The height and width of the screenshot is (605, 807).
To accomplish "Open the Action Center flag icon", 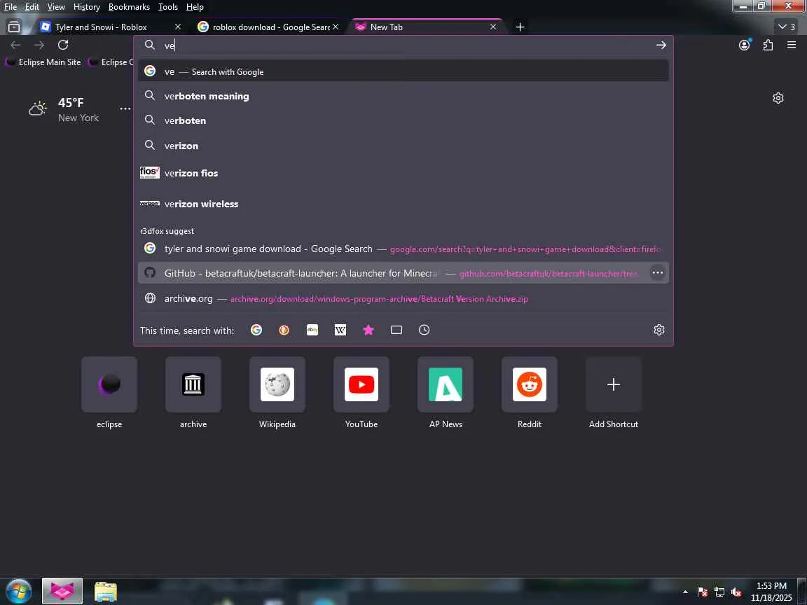I will pos(703,592).
